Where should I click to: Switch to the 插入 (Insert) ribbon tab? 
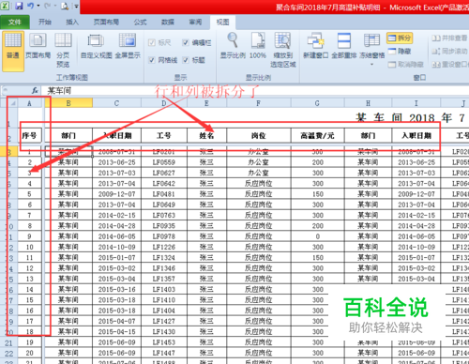(x=72, y=22)
